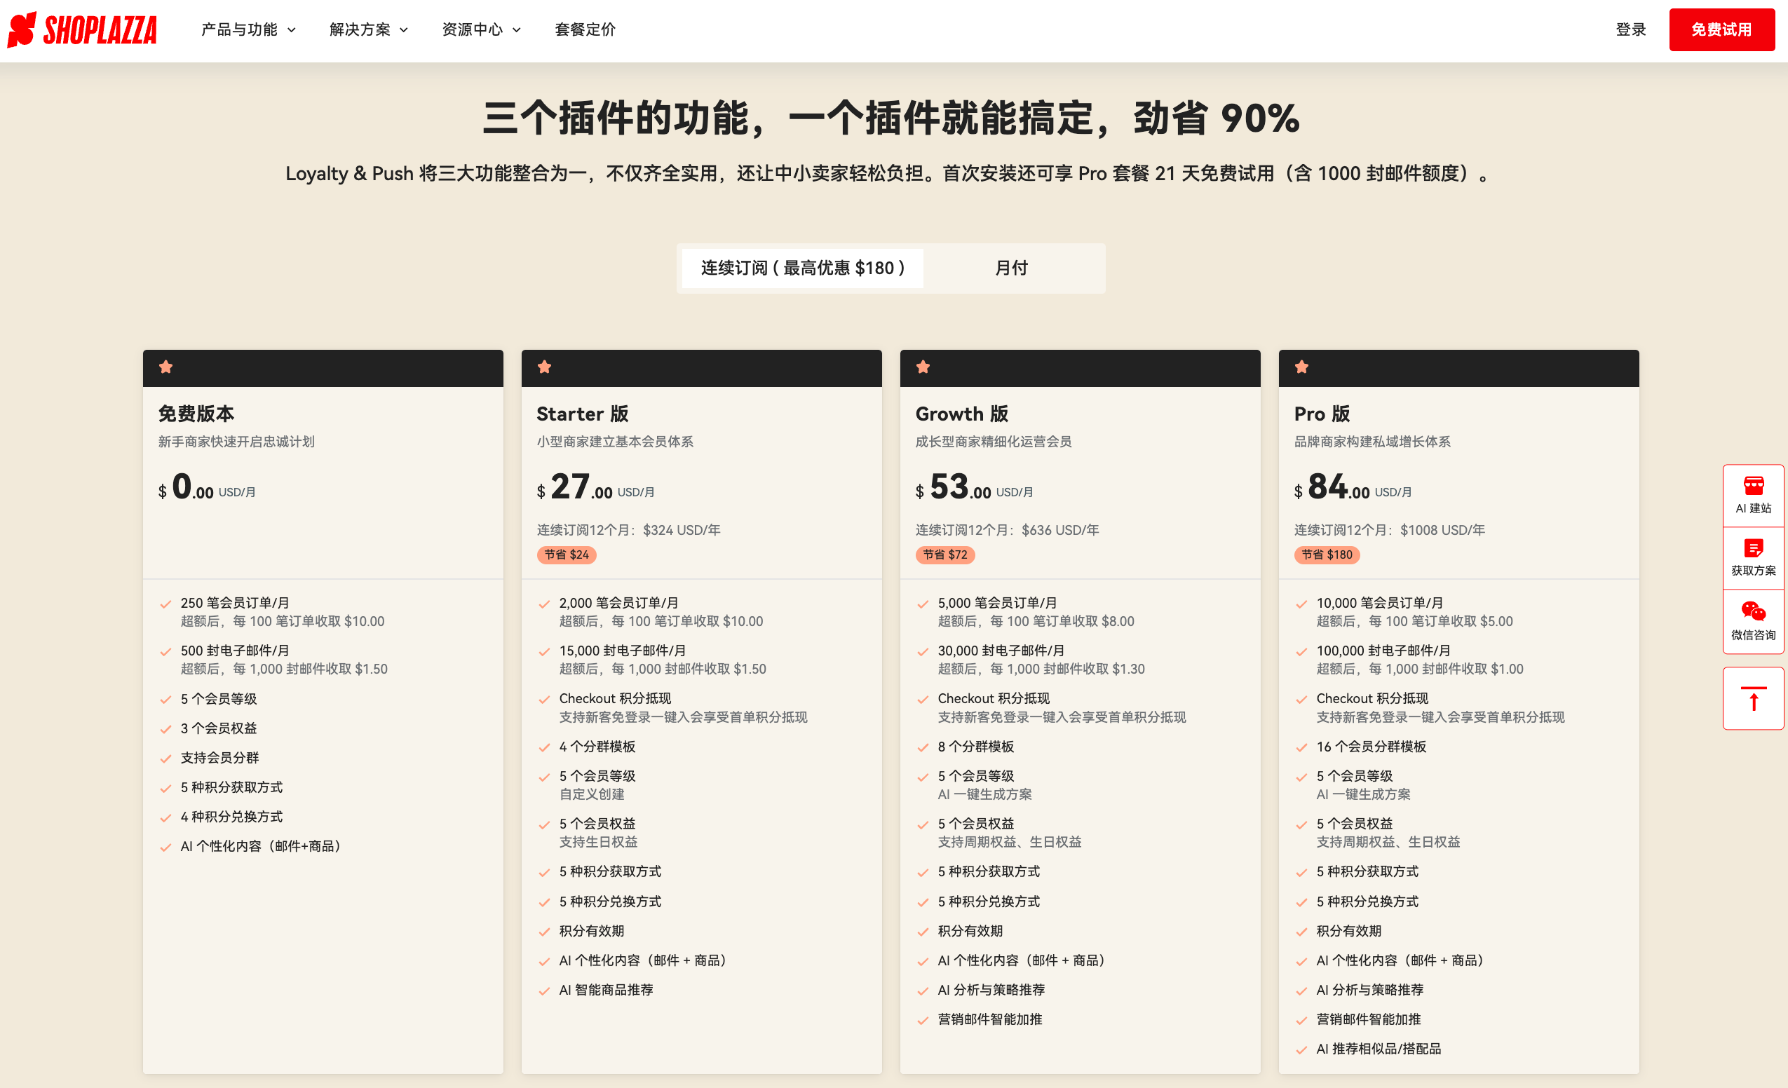The width and height of the screenshot is (1788, 1088).
Task: Click checkmark beside 250 笔会员订单/月
Action: click(165, 604)
